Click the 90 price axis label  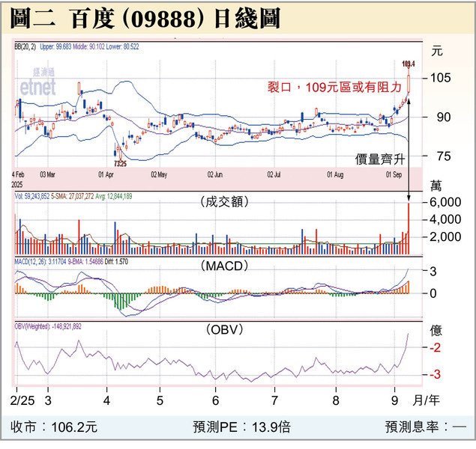pos(444,117)
